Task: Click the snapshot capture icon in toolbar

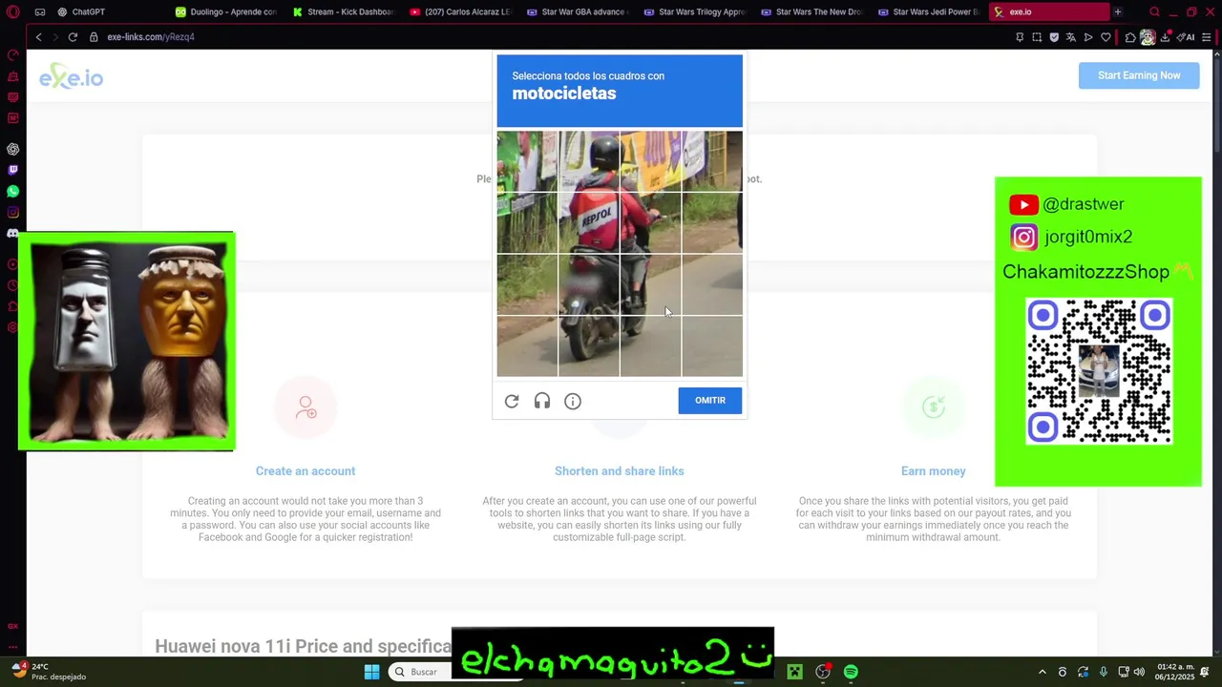Action: point(1037,37)
